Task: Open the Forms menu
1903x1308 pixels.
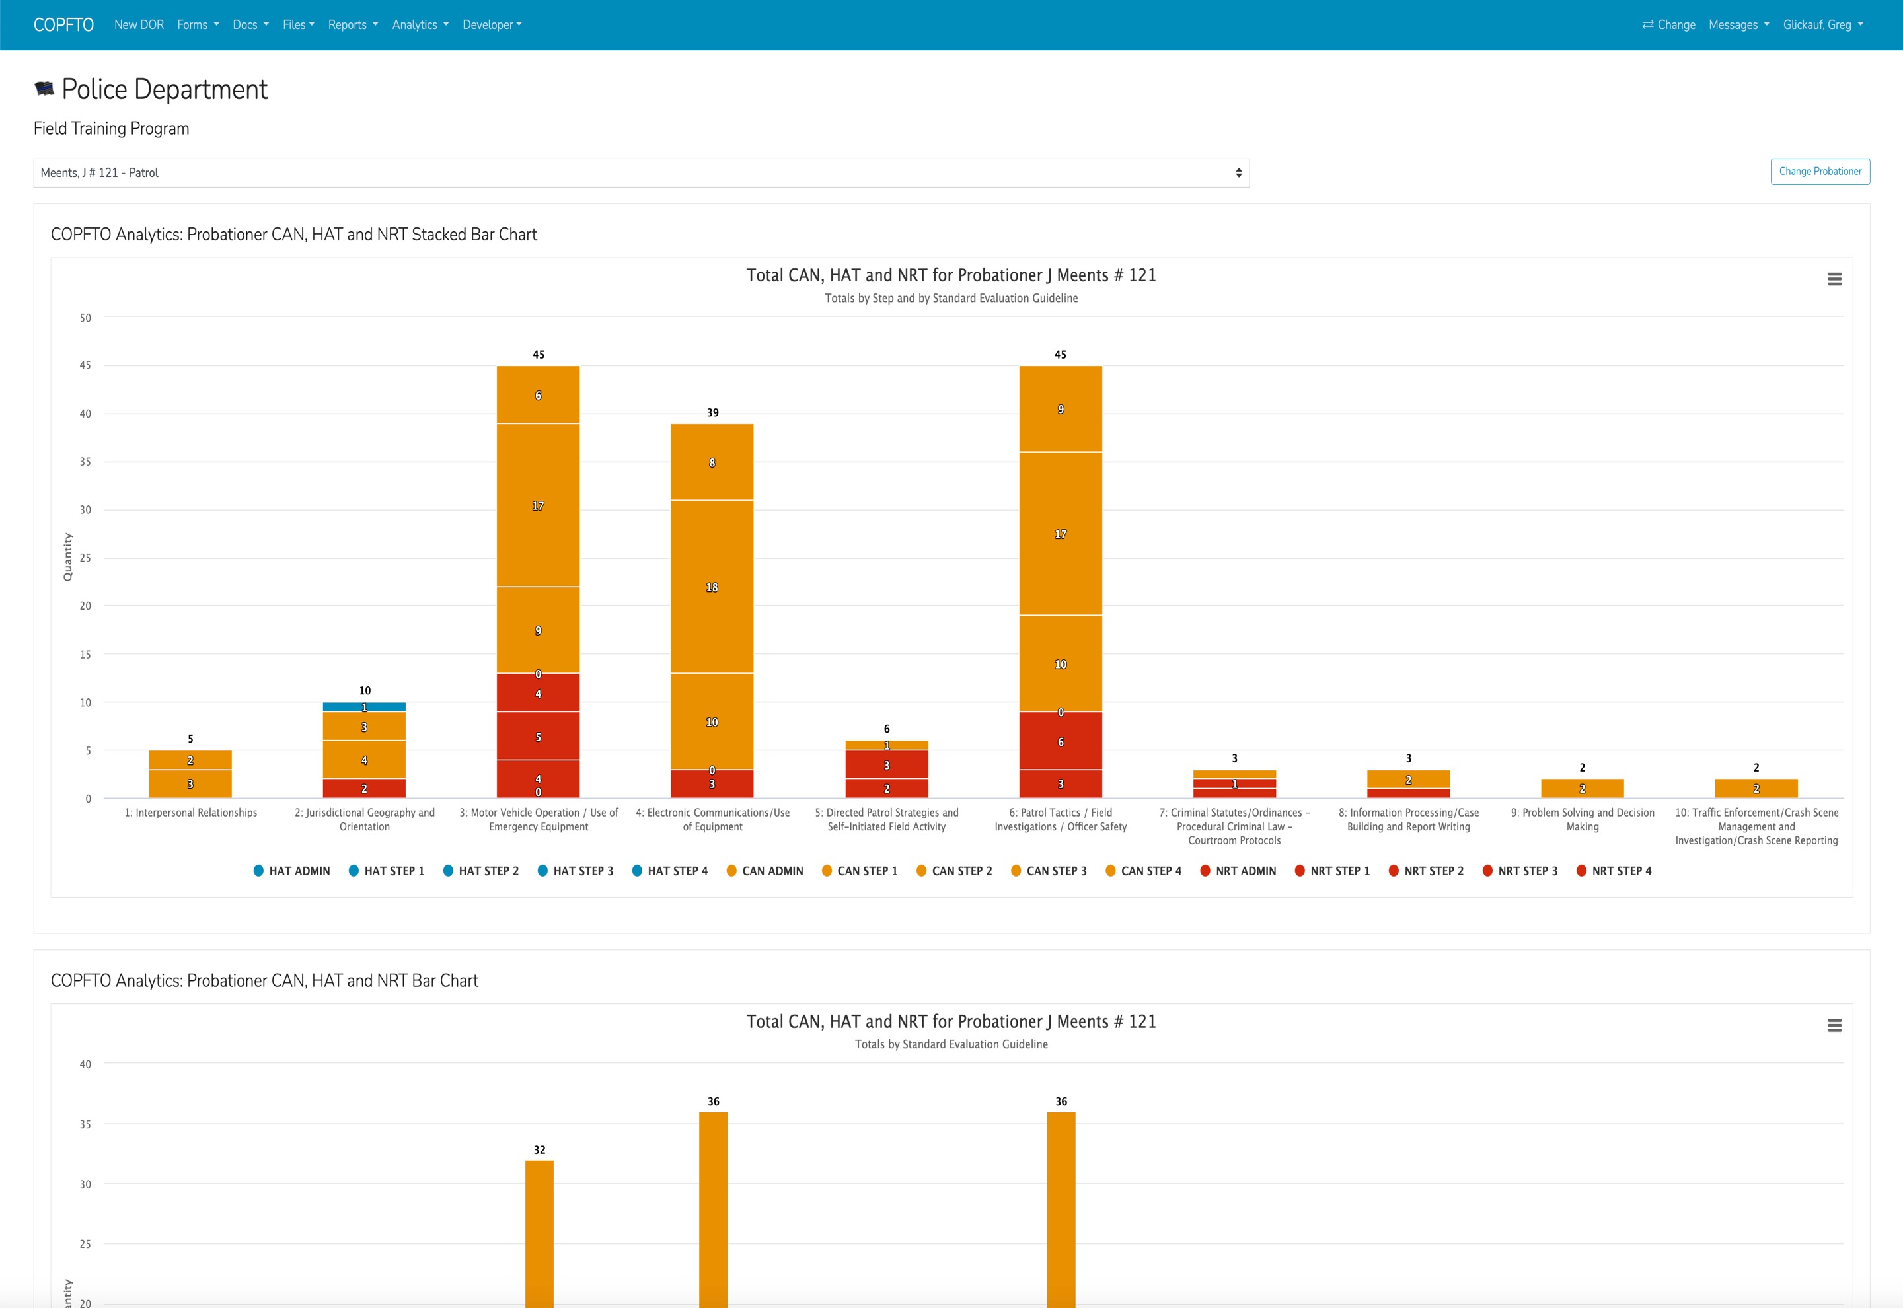Action: [198, 25]
